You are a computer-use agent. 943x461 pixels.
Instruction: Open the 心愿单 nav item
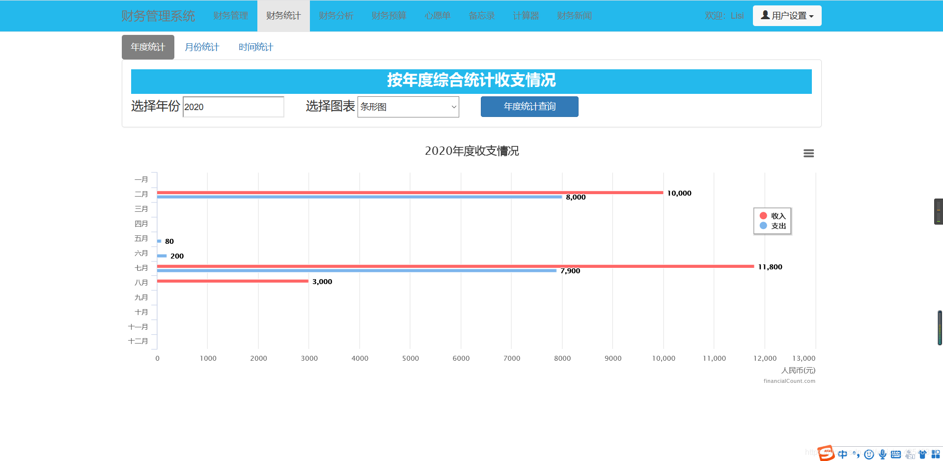coord(437,16)
